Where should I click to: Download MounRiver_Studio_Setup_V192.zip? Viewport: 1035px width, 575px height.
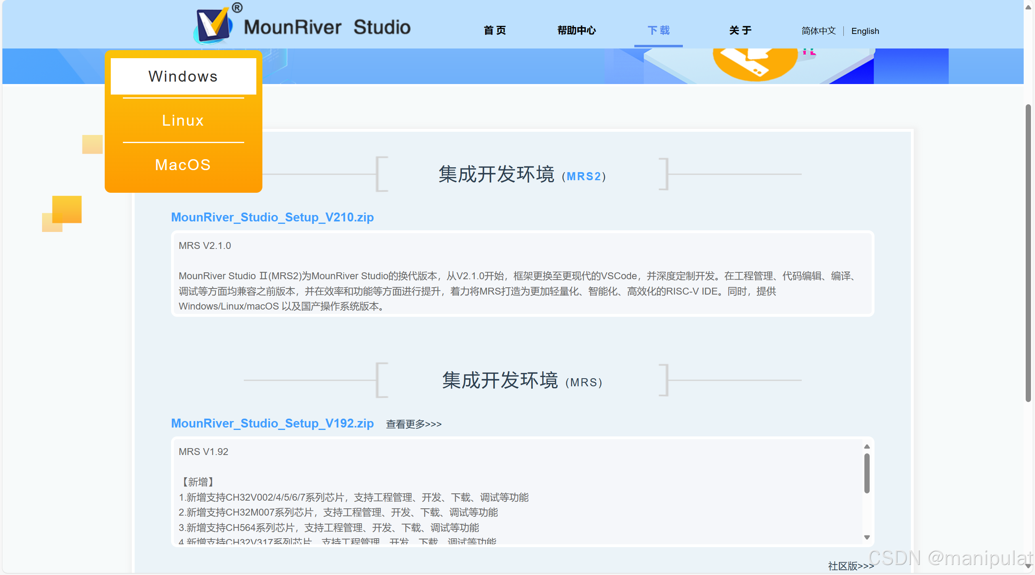pos(272,423)
